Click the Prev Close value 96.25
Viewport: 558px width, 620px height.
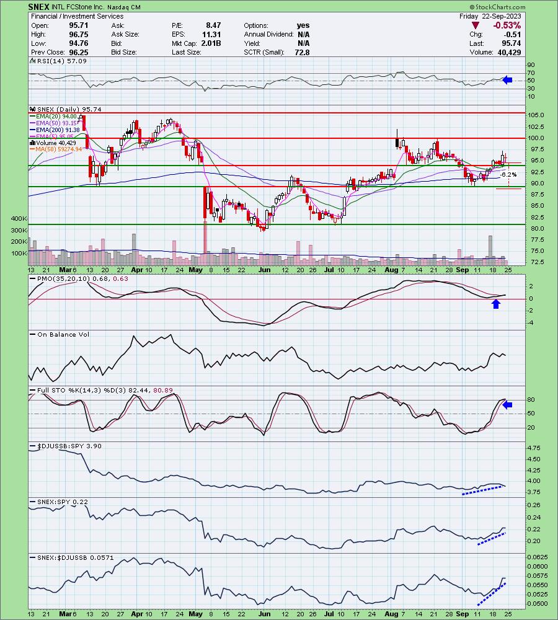pyautogui.click(x=79, y=52)
